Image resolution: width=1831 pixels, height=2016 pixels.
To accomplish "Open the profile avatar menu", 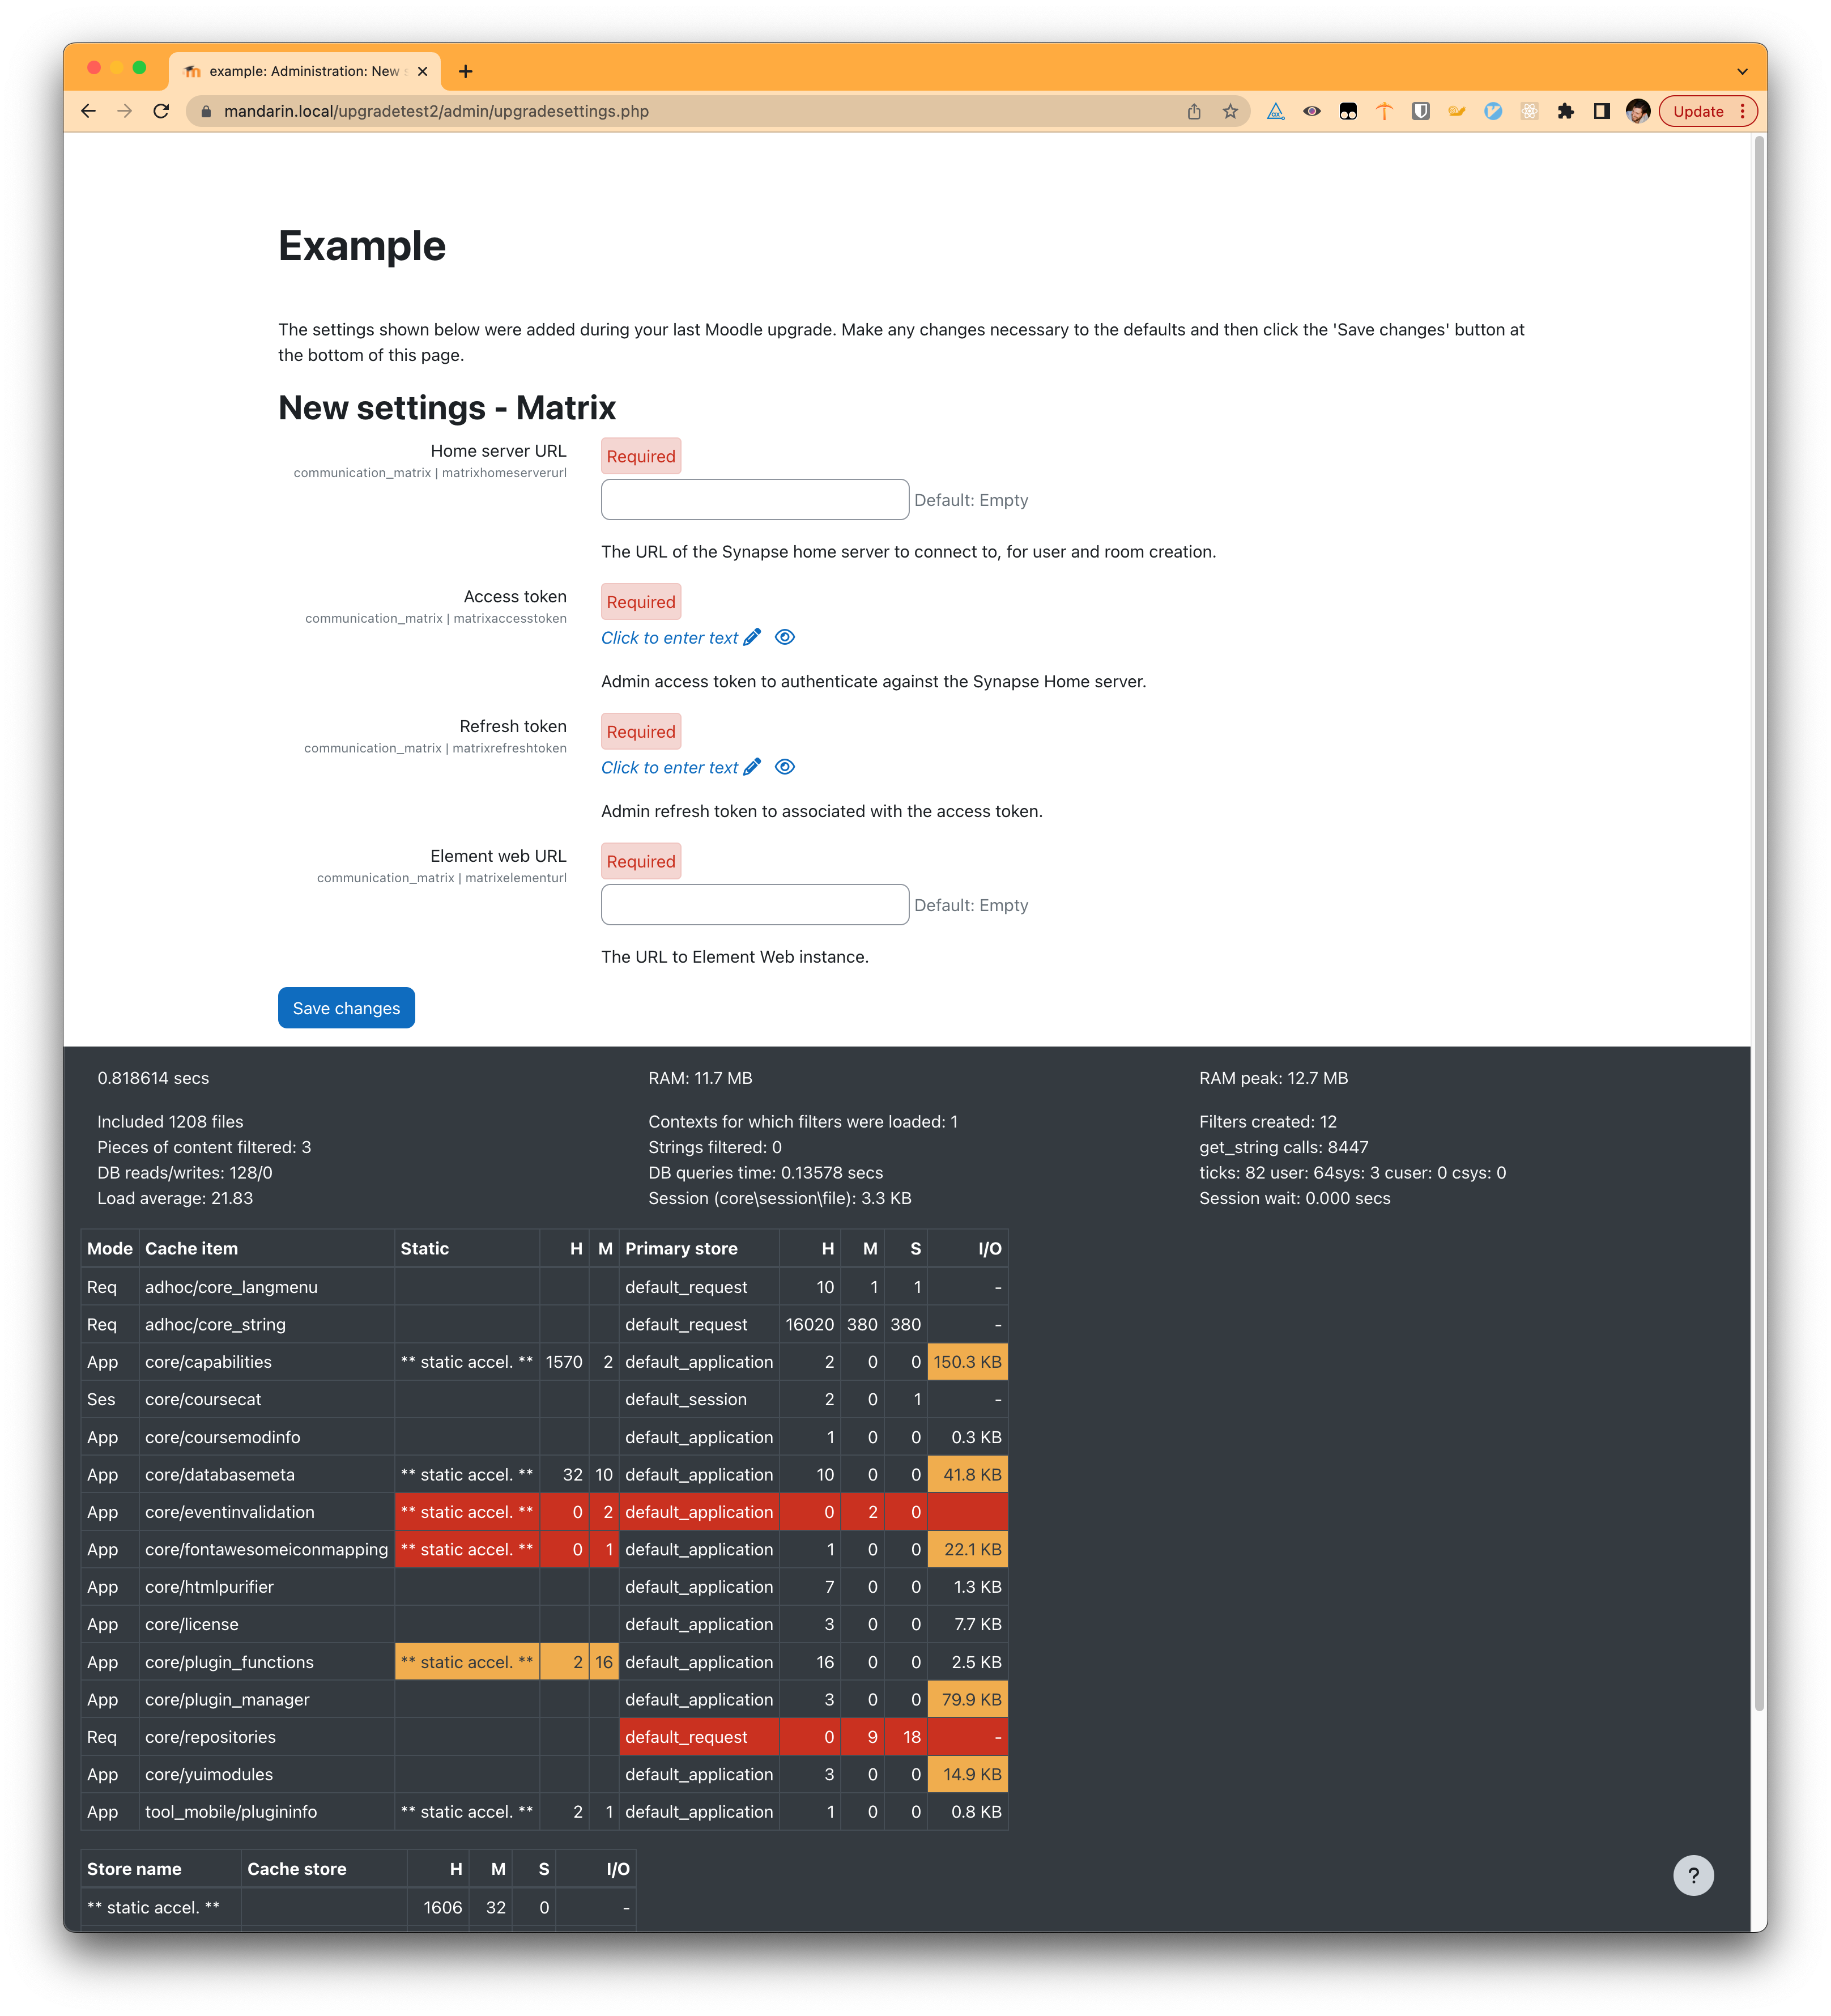I will click(x=1637, y=111).
